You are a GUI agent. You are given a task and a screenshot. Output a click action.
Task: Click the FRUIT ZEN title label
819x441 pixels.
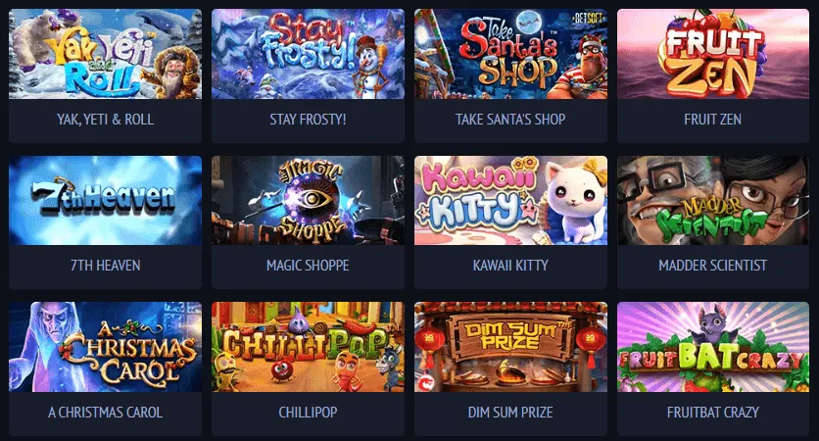(713, 120)
